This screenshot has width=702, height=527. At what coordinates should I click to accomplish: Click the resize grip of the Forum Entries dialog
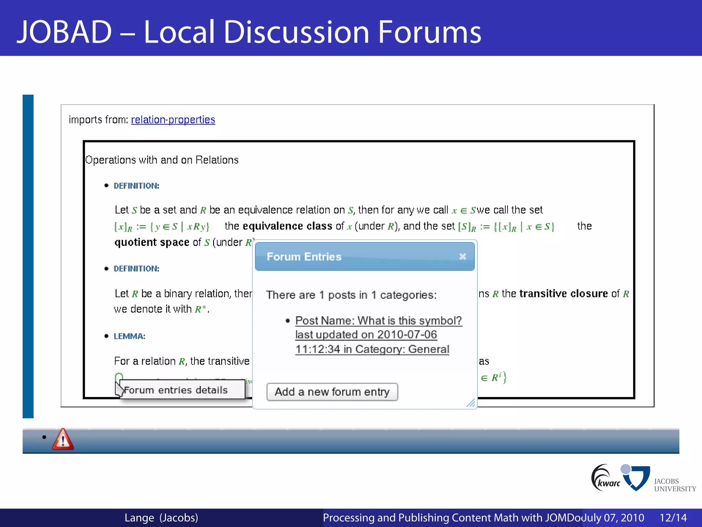pyautogui.click(x=471, y=403)
